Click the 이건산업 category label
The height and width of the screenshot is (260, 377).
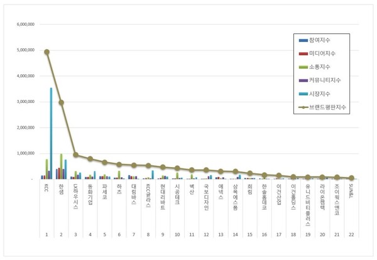tap(278, 195)
